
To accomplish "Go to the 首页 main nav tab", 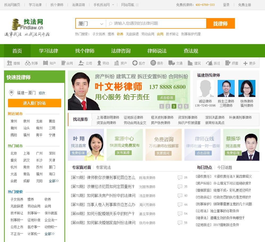I will pyautogui.click(x=17, y=51).
